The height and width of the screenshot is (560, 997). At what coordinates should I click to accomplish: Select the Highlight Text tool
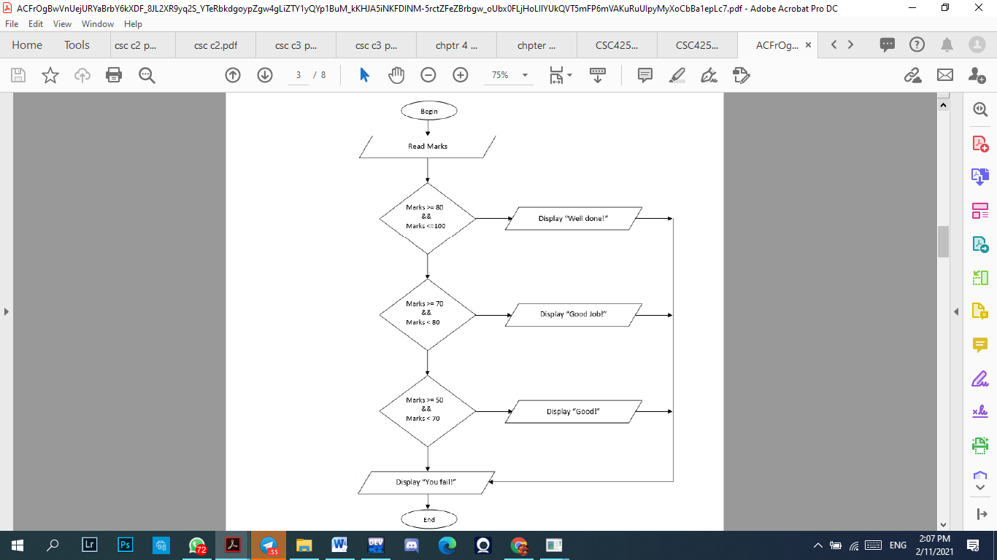point(677,74)
